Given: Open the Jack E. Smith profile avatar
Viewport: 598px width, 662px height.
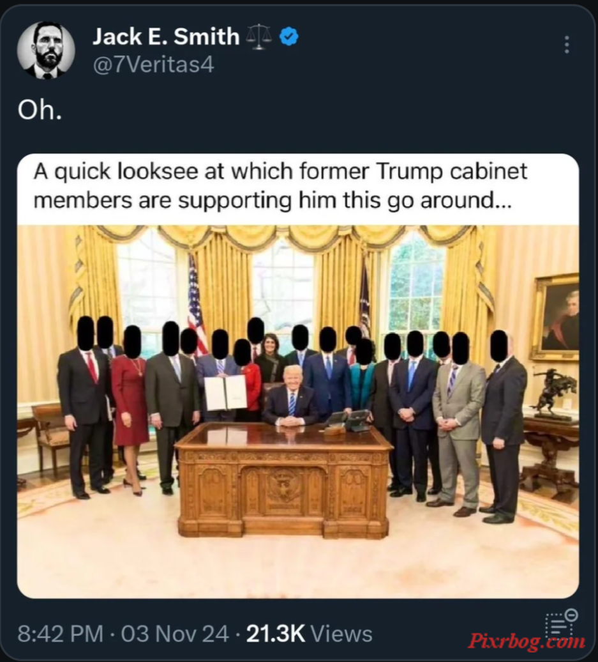Looking at the screenshot, I should click(x=46, y=50).
